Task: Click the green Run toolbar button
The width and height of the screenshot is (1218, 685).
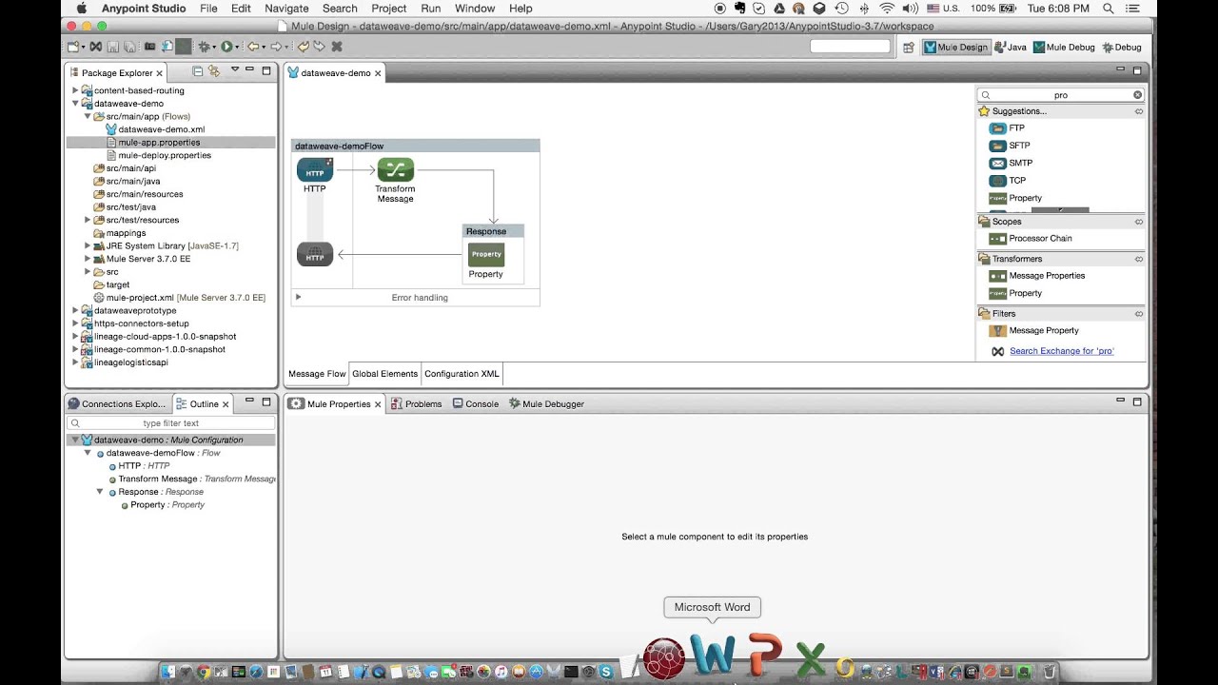Action: point(226,47)
